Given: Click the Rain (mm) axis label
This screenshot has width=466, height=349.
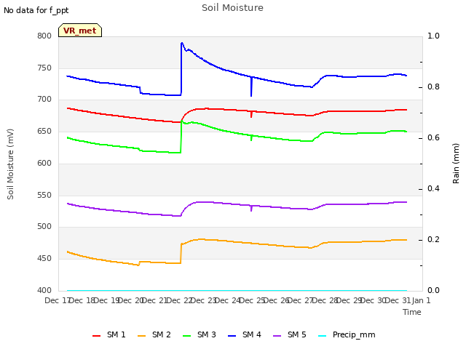Looking at the screenshot, I should [x=456, y=164].
